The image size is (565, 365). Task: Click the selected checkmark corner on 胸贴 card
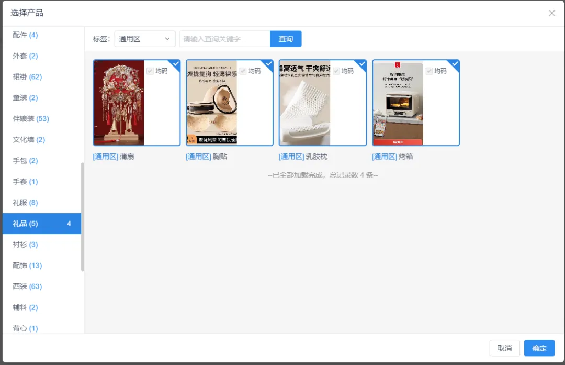(269, 63)
